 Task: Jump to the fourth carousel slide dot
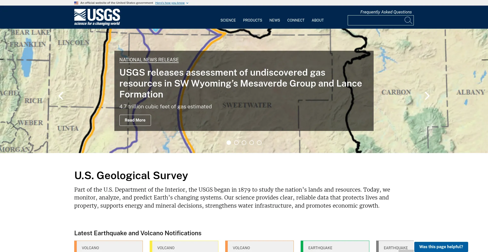point(252,143)
